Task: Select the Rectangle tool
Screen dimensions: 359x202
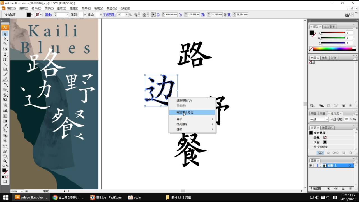Action: tap(5, 70)
